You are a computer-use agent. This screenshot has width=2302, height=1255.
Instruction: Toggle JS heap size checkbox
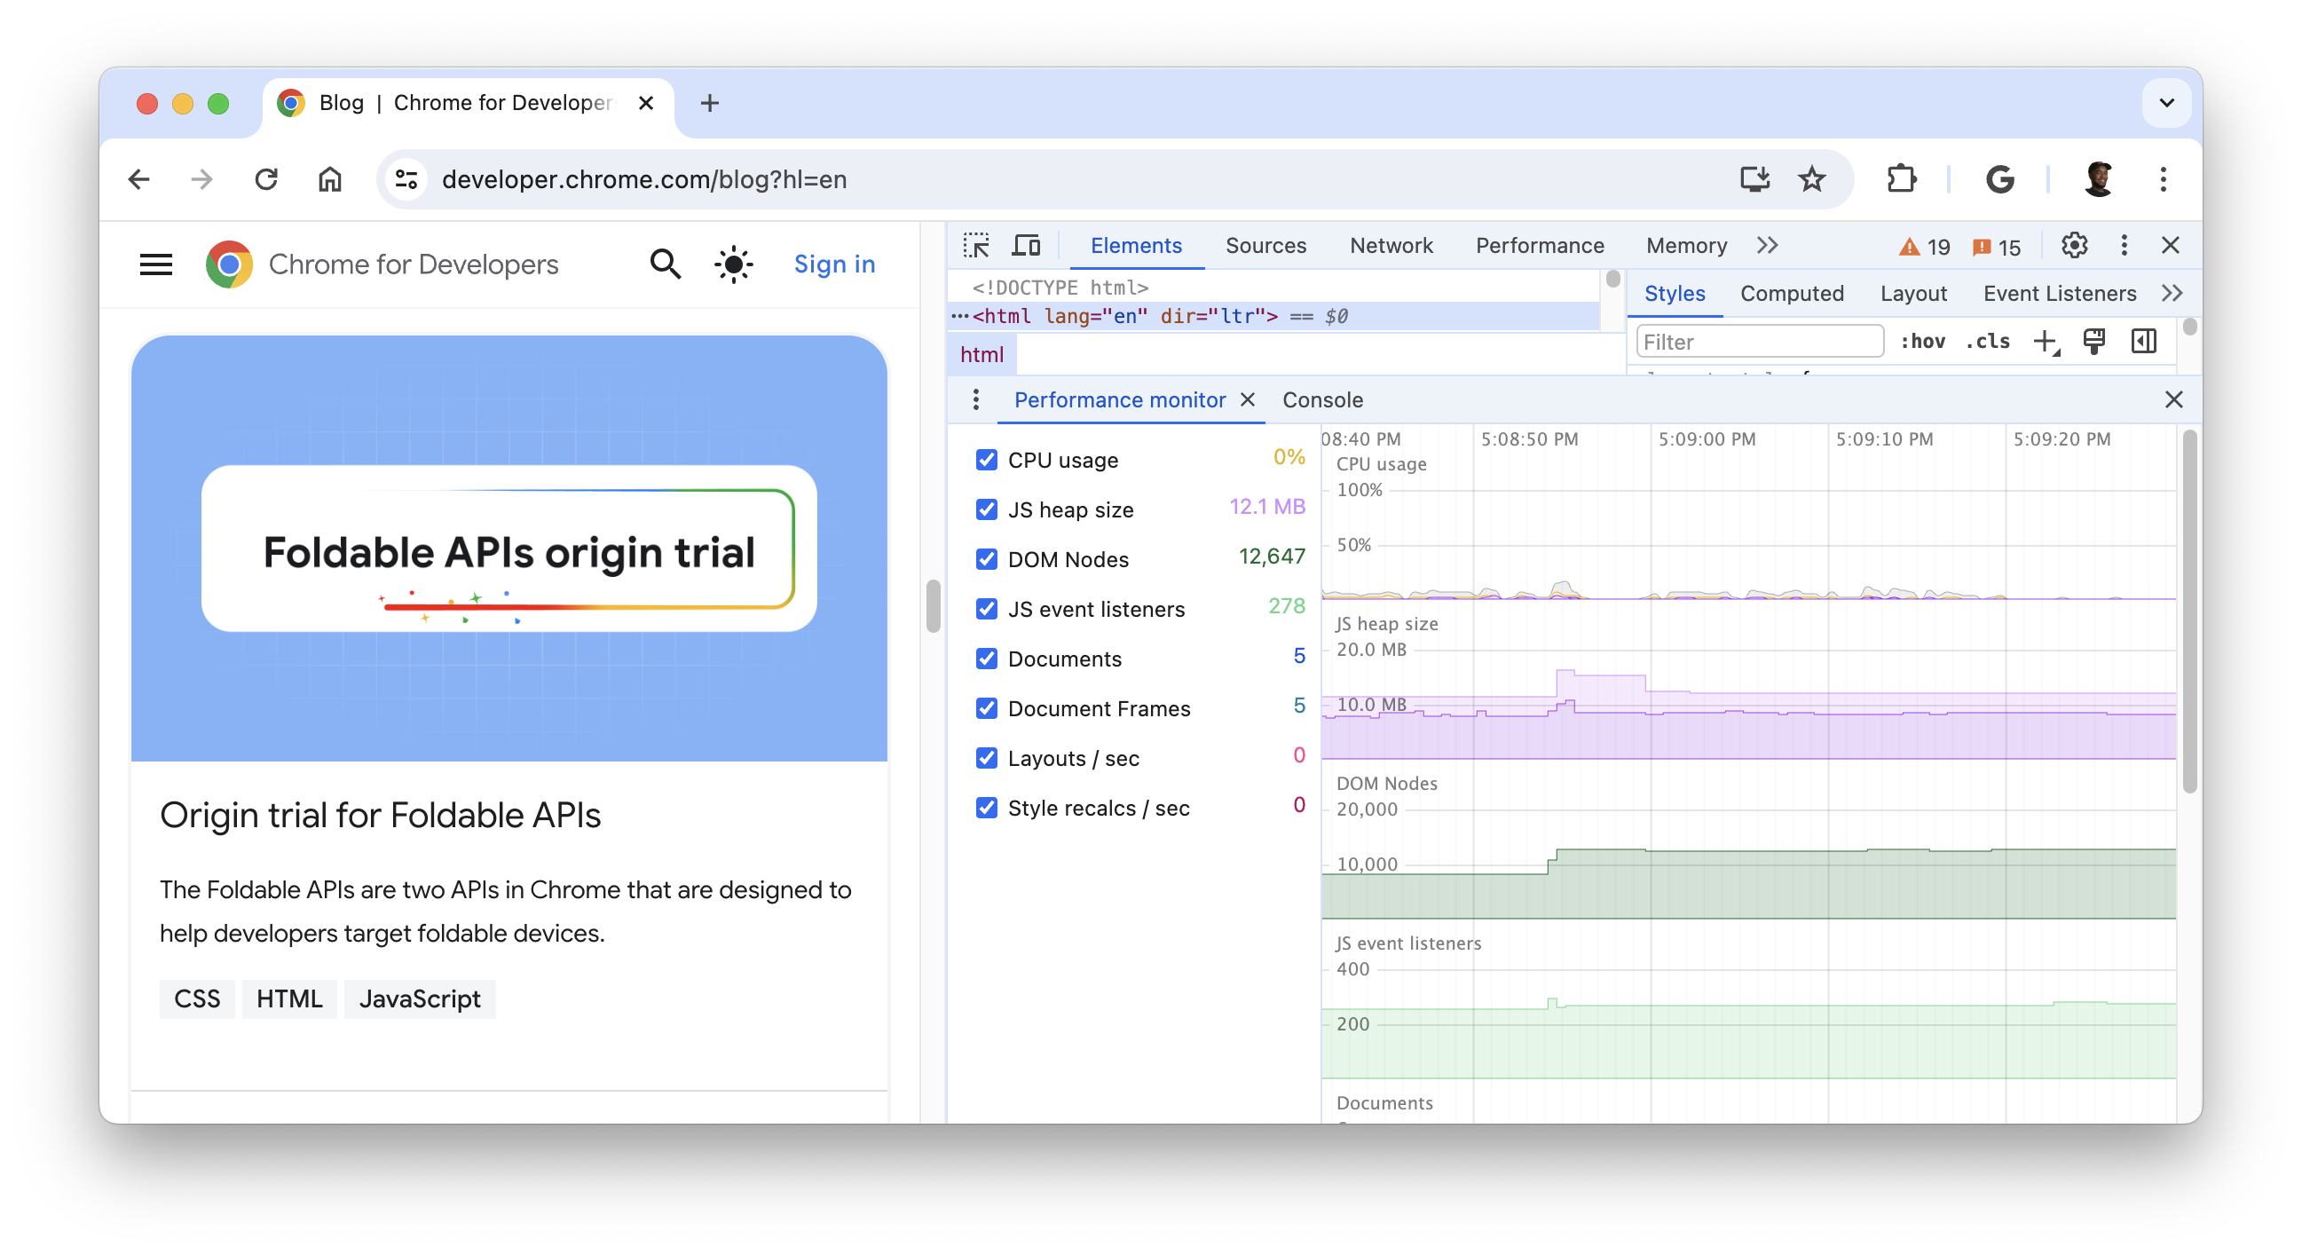pyautogui.click(x=986, y=509)
